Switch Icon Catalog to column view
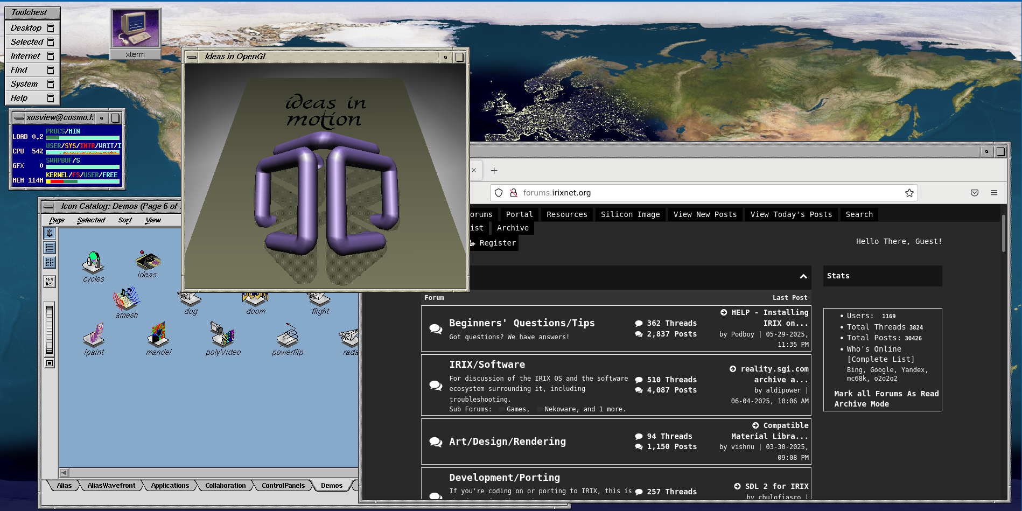Screen dimensions: 1022x511 pyautogui.click(x=50, y=262)
